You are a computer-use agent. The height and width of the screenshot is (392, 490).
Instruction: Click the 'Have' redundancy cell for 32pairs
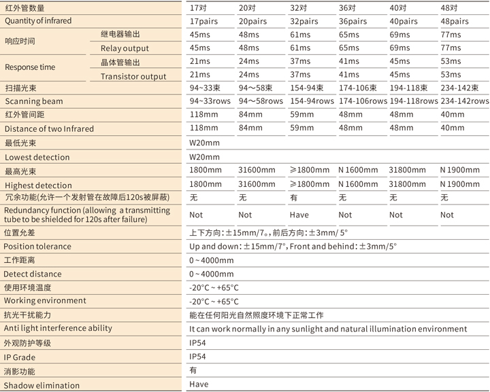tap(299, 215)
